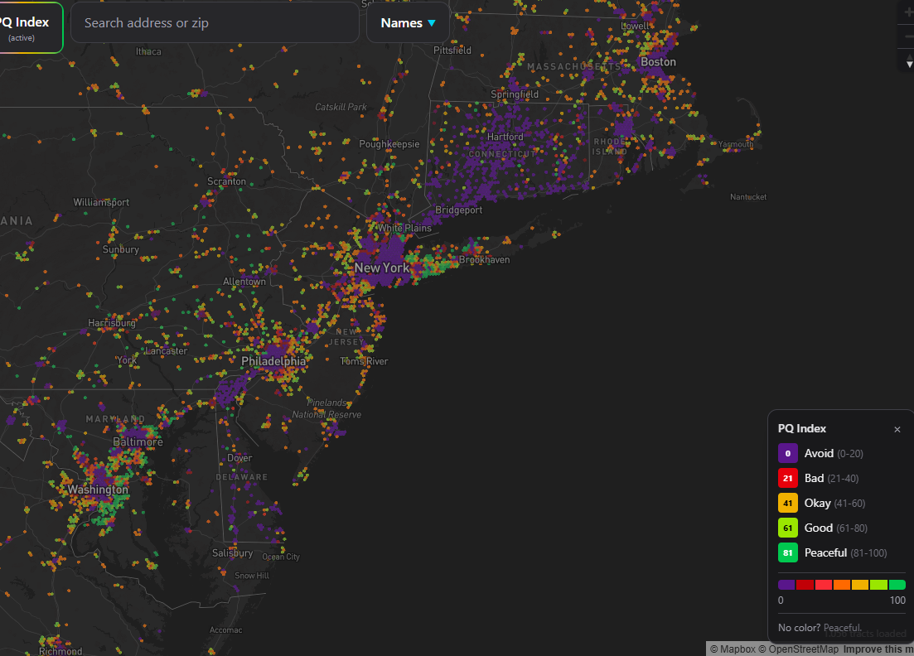Click the Harrisburg map label
This screenshot has height=656, width=914.
click(112, 323)
